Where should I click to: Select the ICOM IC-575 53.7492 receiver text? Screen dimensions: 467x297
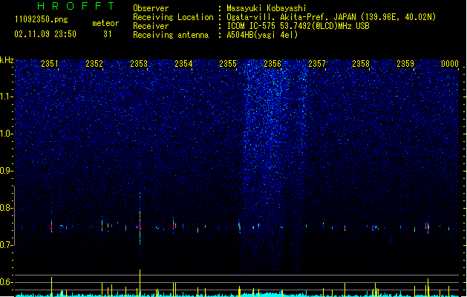(x=298, y=26)
